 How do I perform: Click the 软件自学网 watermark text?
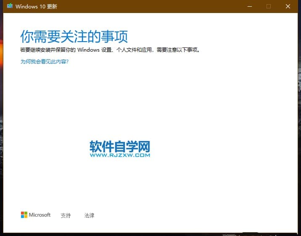click(120, 146)
